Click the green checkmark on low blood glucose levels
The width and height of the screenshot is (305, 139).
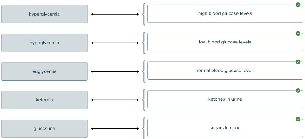pos(298,33)
